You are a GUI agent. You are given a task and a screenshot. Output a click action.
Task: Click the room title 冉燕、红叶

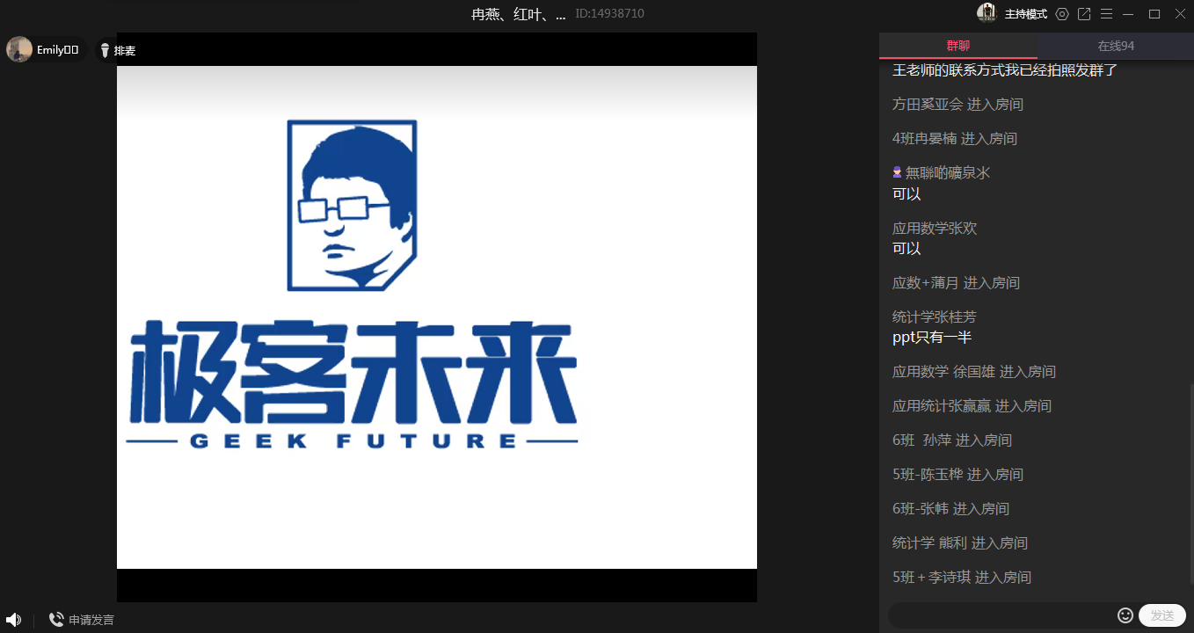pos(518,14)
